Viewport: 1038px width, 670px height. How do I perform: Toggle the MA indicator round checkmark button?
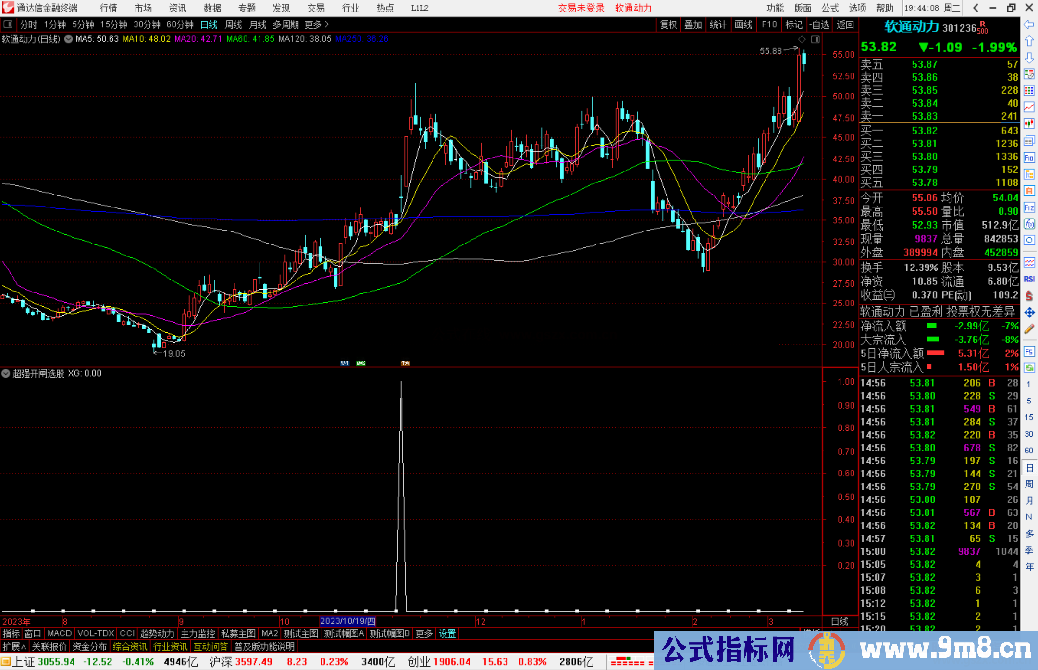pyautogui.click(x=69, y=39)
